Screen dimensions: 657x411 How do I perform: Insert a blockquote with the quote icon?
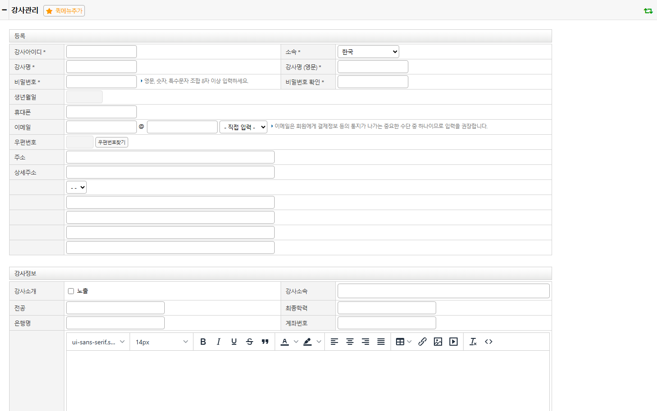(x=265, y=342)
